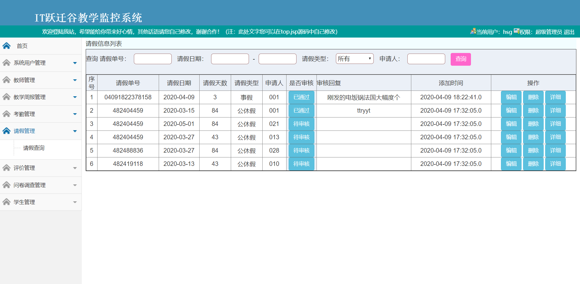Image resolution: width=580 pixels, height=284 pixels.
Task: Click 待审核 for order 482419118
Action: 301,164
